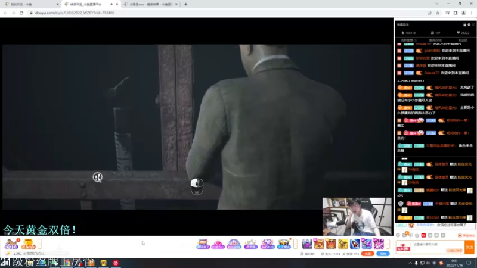Image resolution: width=477 pixels, height=268 pixels.
Task: Open the diamond gift icon
Action: (267, 244)
